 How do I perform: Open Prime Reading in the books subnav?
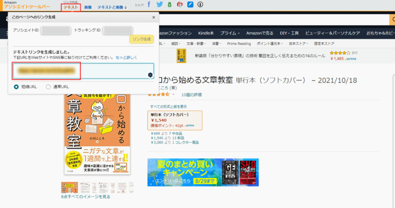(239, 44)
